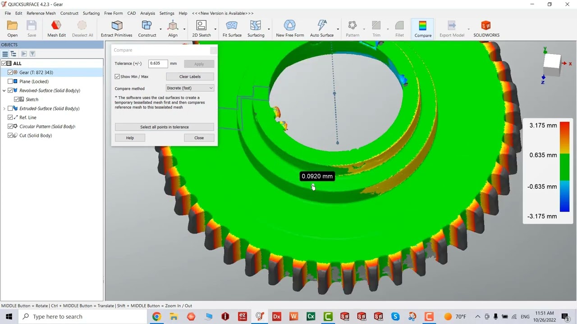Click the New Version is Available link
Image resolution: width=577 pixels, height=324 pixels.
point(223,13)
